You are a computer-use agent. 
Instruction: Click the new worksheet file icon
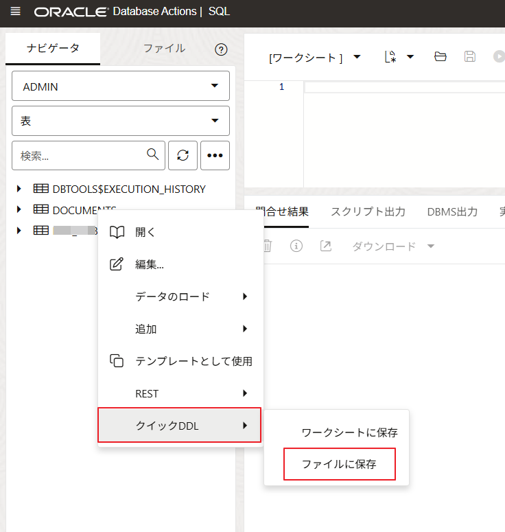390,57
